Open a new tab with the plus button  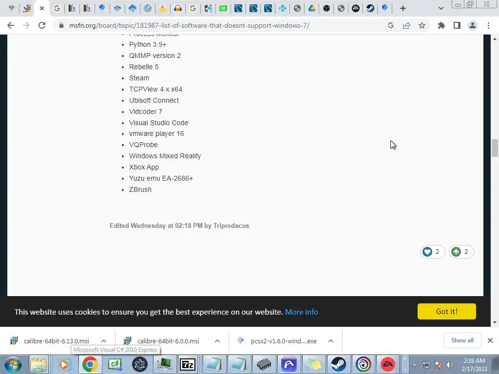[403, 9]
